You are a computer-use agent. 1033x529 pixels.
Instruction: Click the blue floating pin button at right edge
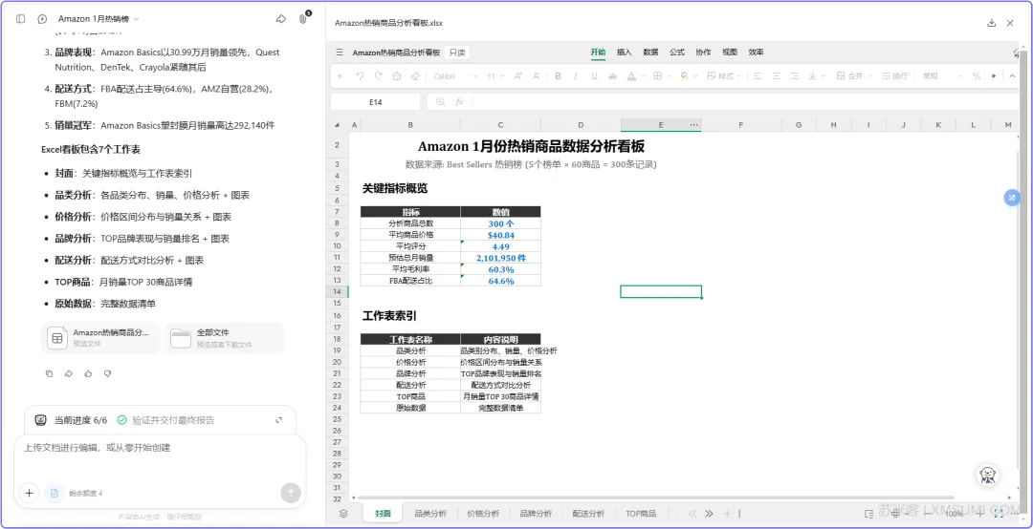pyautogui.click(x=1012, y=198)
